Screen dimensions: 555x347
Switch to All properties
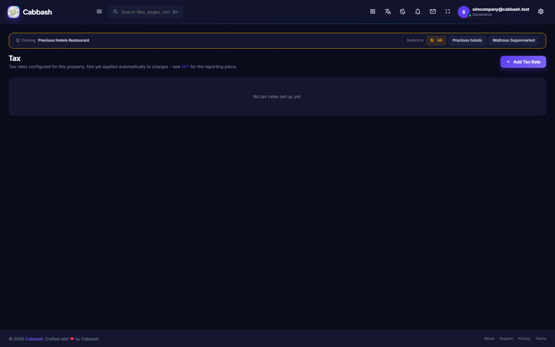pos(436,40)
